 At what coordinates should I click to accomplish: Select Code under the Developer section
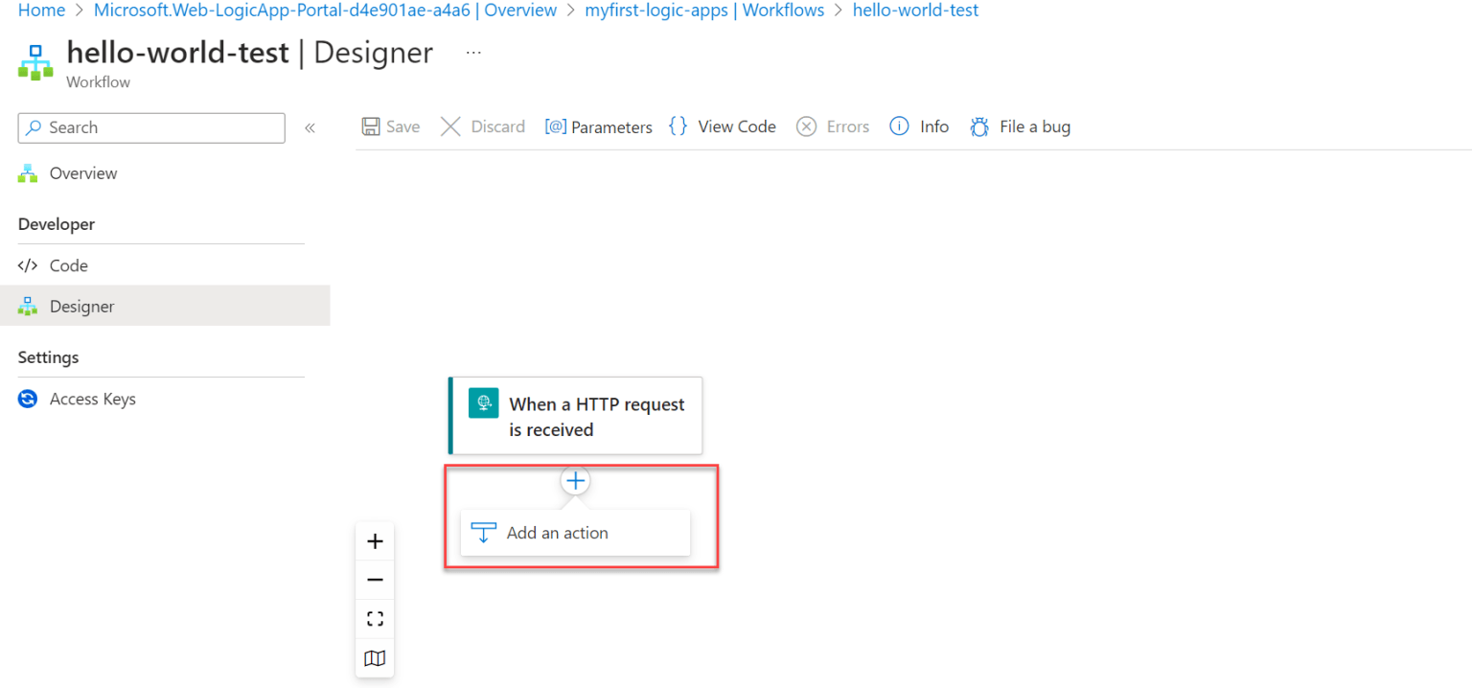[x=67, y=264]
